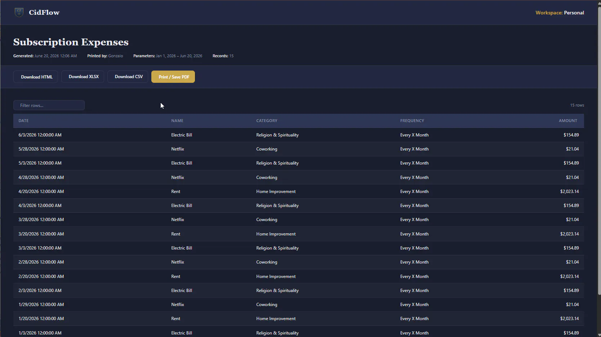601x337 pixels.
Task: Click the Printed by: Gonzalo metadata
Action: point(105,56)
